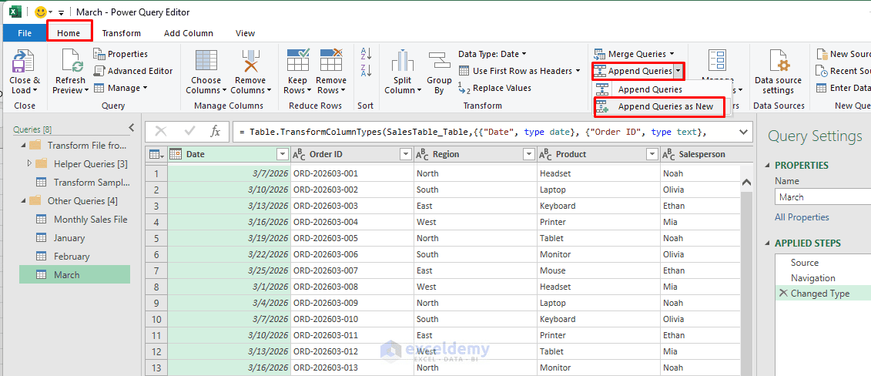Click the Order ID column type icon
The height and width of the screenshot is (376, 871).
pos(299,154)
